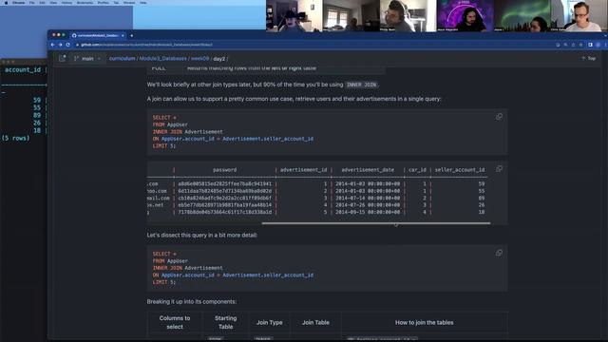Image resolution: width=608 pixels, height=342 pixels.
Task: Open the History menu
Action: tap(66, 2)
